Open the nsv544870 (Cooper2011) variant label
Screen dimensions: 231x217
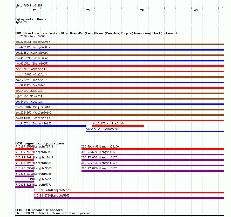point(33,118)
